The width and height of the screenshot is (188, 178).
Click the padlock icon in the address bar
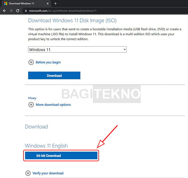click(26, 11)
